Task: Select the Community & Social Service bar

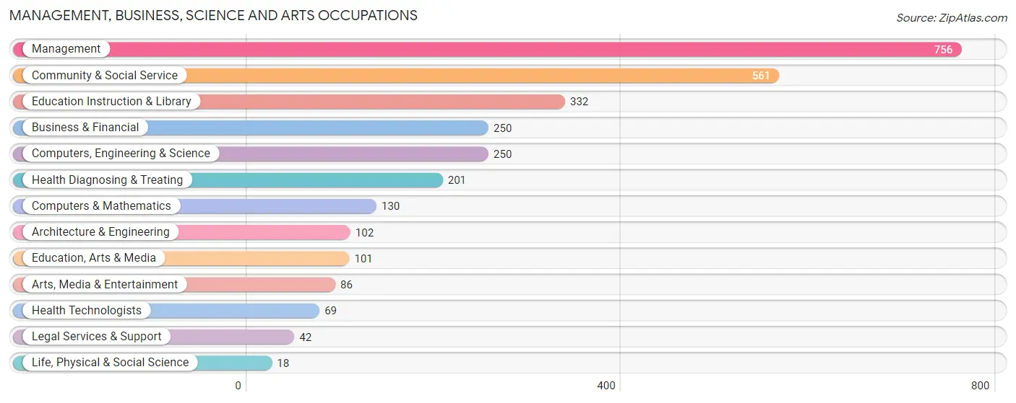Action: [x=396, y=76]
